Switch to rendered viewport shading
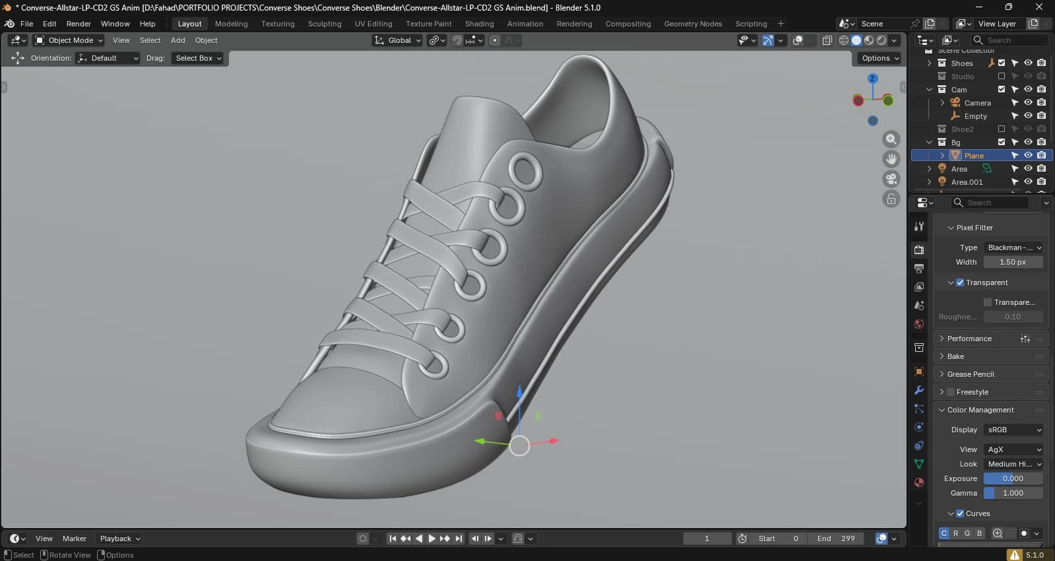Screen dimensions: 1055x561 pos(881,40)
